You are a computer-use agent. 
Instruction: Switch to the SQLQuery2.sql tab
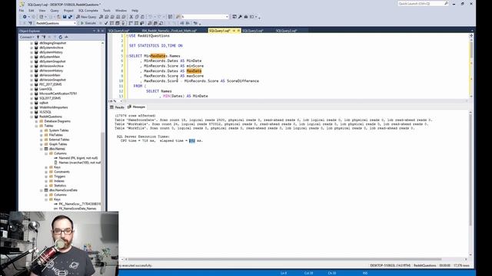click(286, 31)
